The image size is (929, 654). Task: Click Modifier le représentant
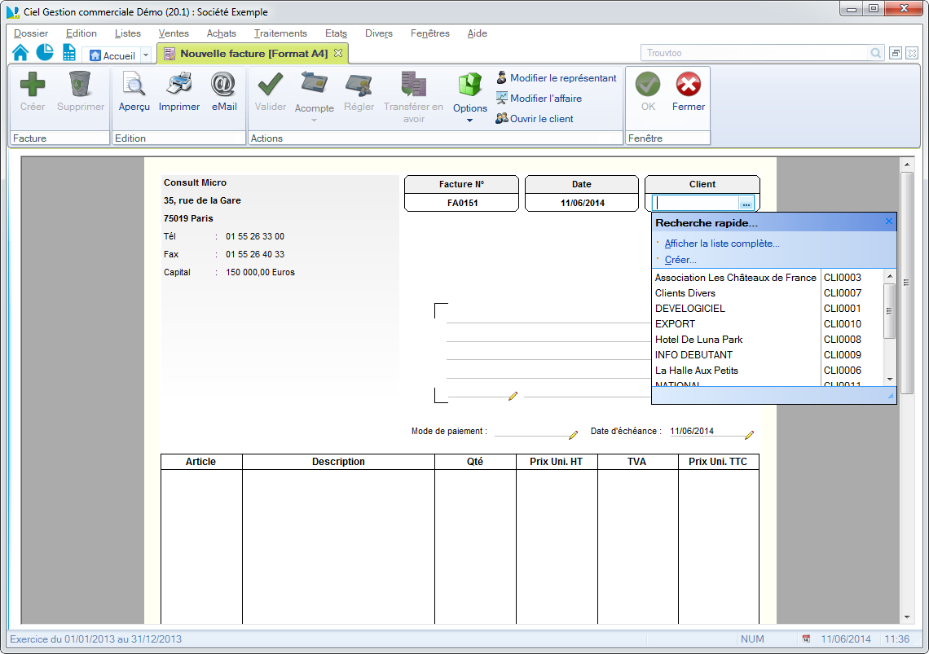[563, 78]
